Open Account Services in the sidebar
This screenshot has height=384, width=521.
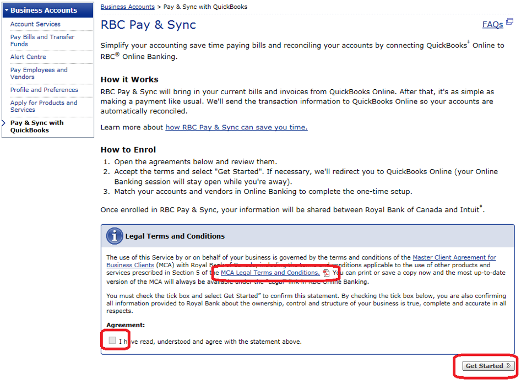pos(35,24)
